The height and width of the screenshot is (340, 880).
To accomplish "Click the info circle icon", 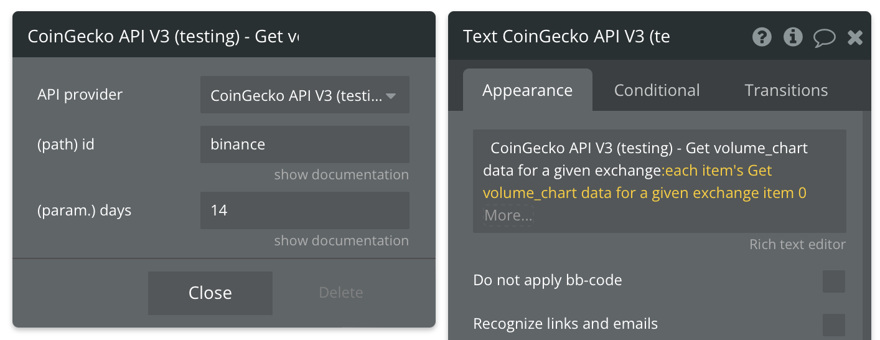I will pyautogui.click(x=793, y=37).
